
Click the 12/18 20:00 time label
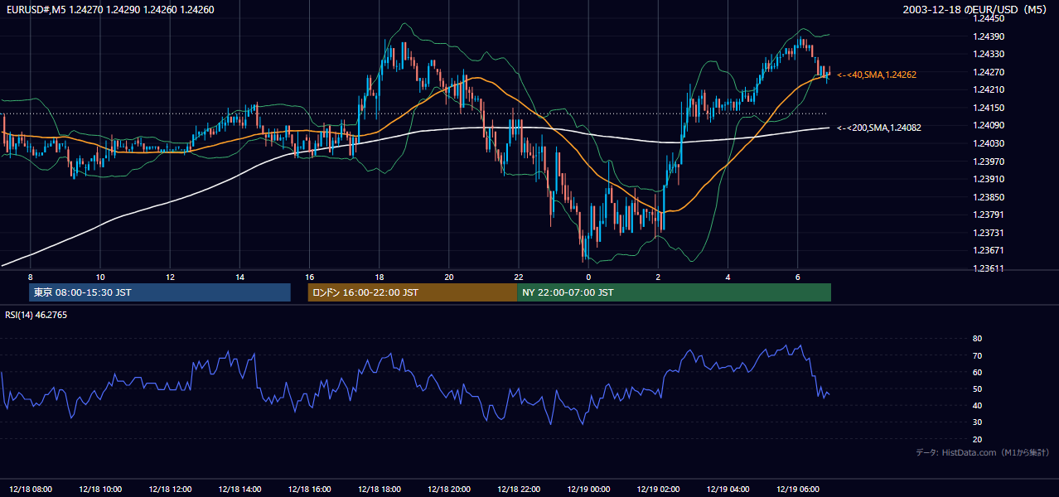(448, 490)
